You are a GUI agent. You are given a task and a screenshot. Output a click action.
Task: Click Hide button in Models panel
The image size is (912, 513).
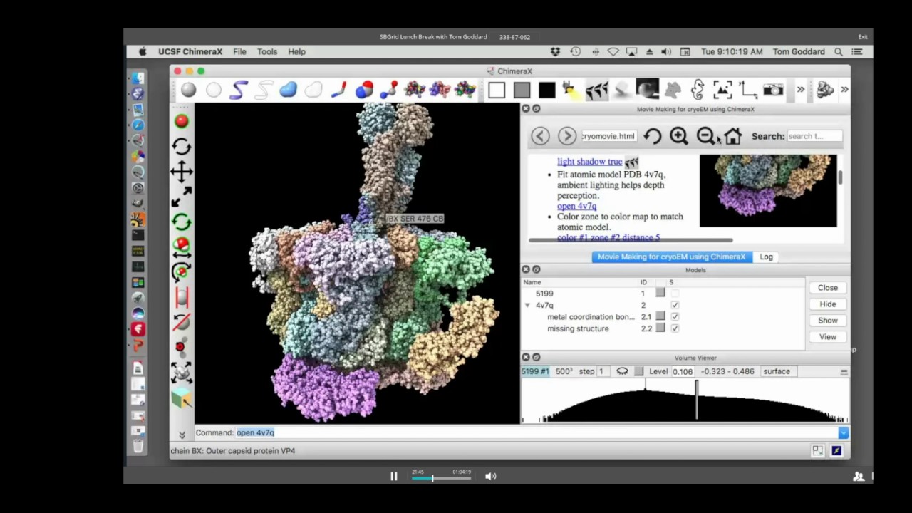(x=828, y=304)
